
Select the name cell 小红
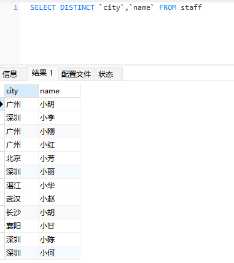pyautogui.click(x=59, y=145)
